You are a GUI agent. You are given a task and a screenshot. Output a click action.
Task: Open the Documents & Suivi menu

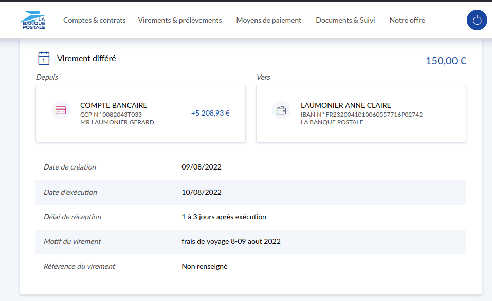(345, 20)
